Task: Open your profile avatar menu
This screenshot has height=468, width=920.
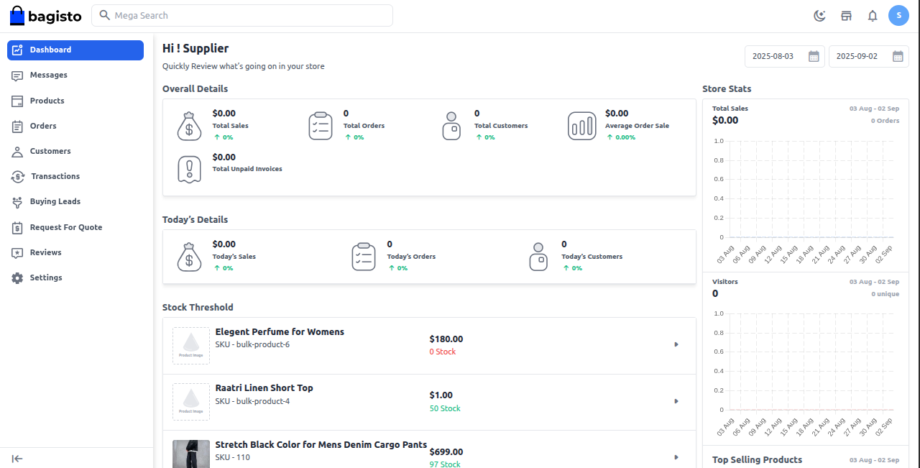Action: tap(898, 15)
